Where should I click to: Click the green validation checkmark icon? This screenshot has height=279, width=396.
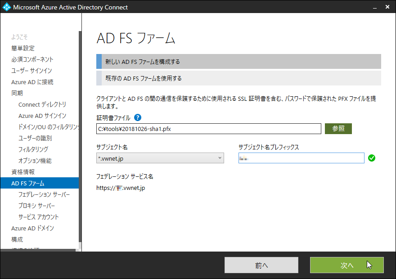pos(372,158)
